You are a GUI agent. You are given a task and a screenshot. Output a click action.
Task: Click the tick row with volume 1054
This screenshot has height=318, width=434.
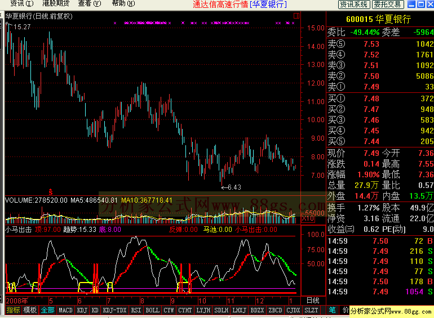click(x=380, y=292)
